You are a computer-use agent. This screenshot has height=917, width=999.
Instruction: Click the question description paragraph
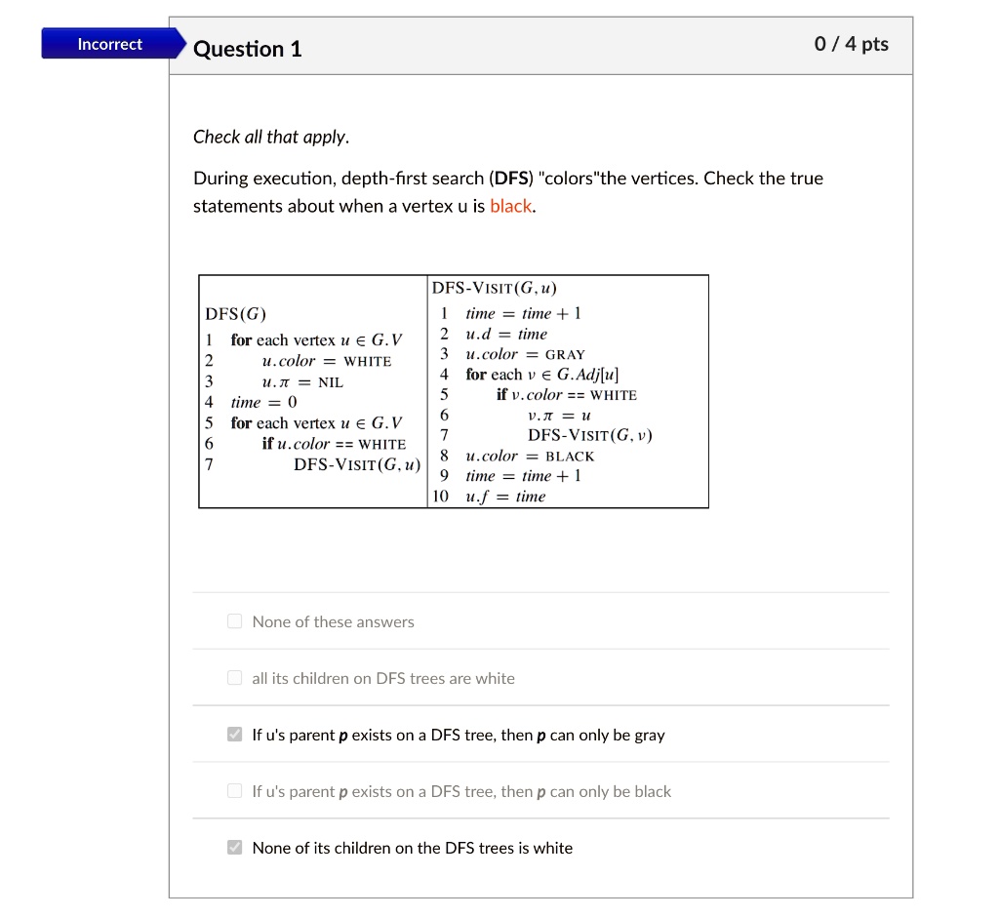pos(507,192)
